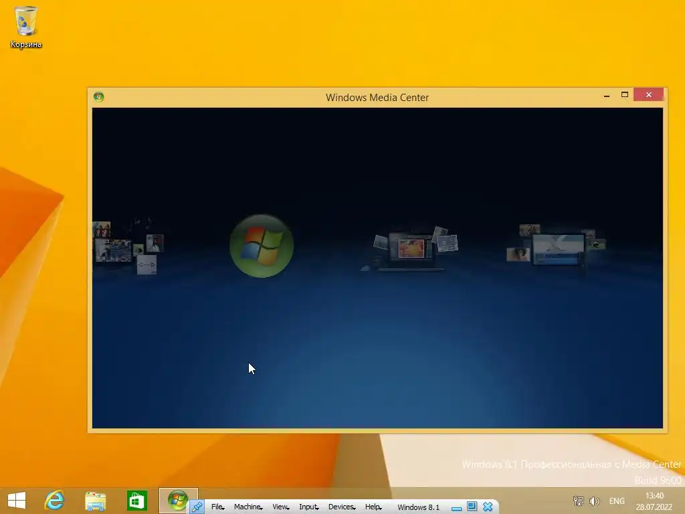685x514 pixels.
Task: Open the Windows Start button
Action: pos(17,501)
